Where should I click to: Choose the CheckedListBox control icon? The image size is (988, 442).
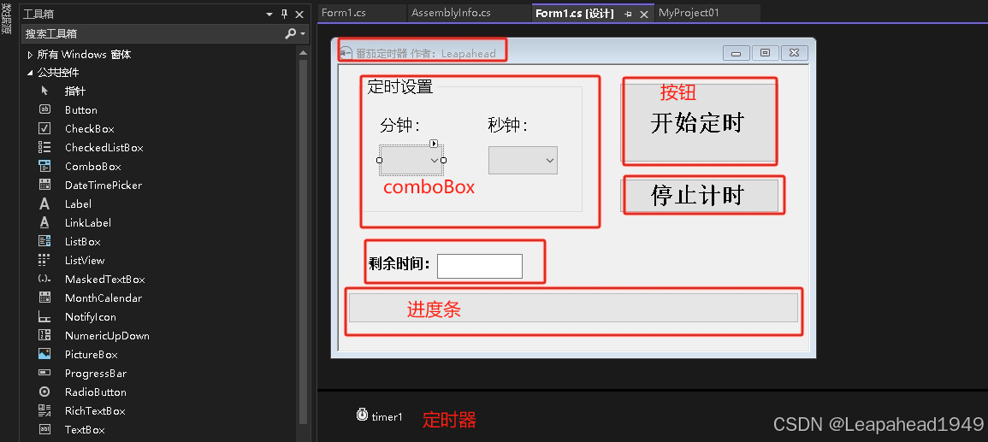coord(44,147)
